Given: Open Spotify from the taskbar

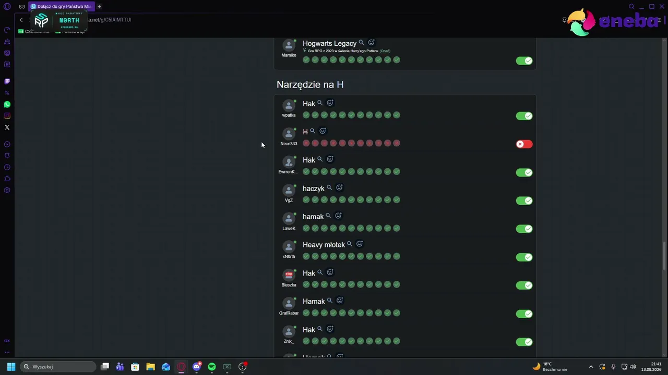Looking at the screenshot, I should (212, 367).
